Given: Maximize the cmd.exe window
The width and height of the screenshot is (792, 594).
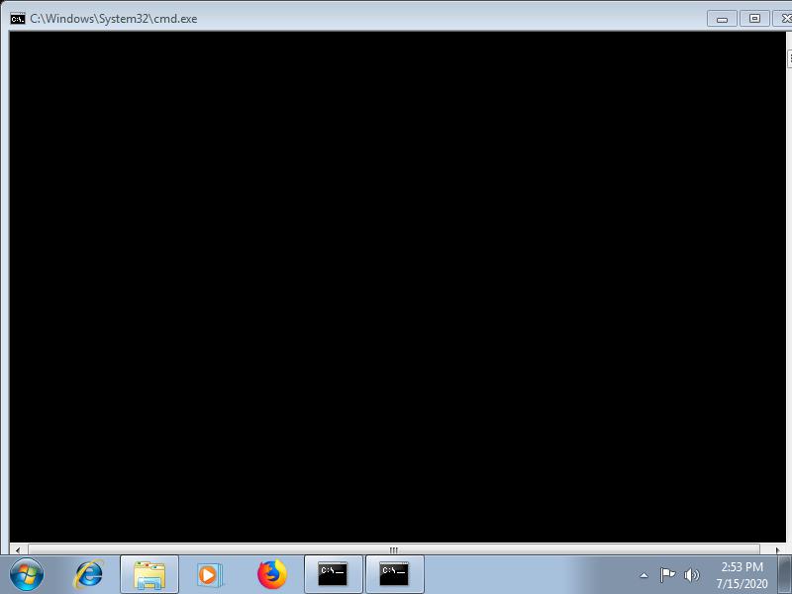Looking at the screenshot, I should (754, 19).
